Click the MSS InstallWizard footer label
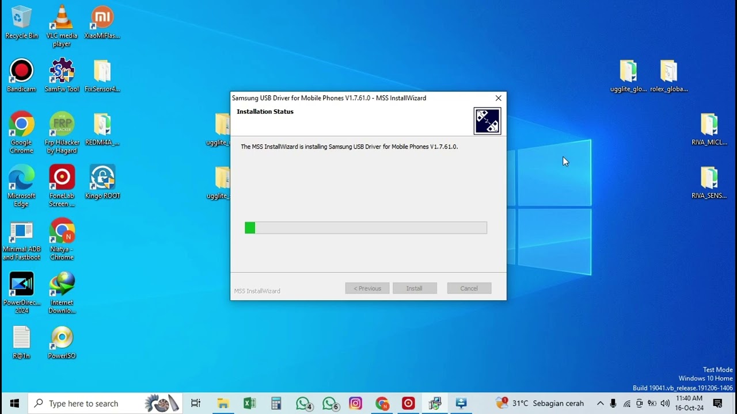 (x=257, y=291)
